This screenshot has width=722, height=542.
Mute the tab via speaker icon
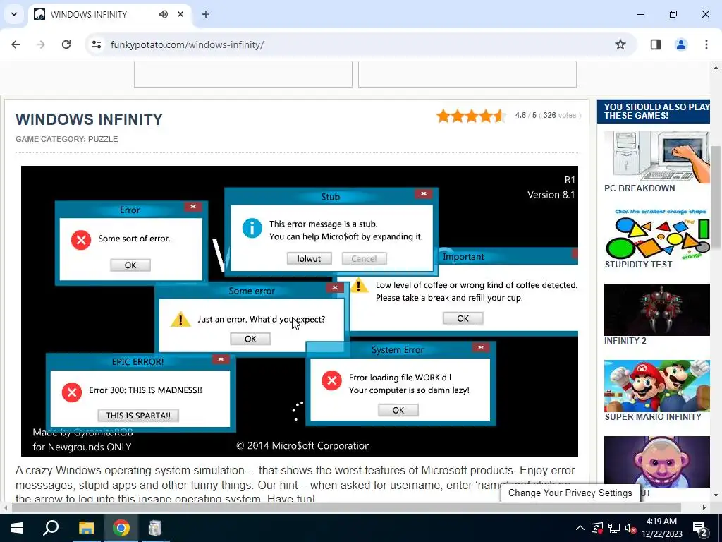pos(164,14)
